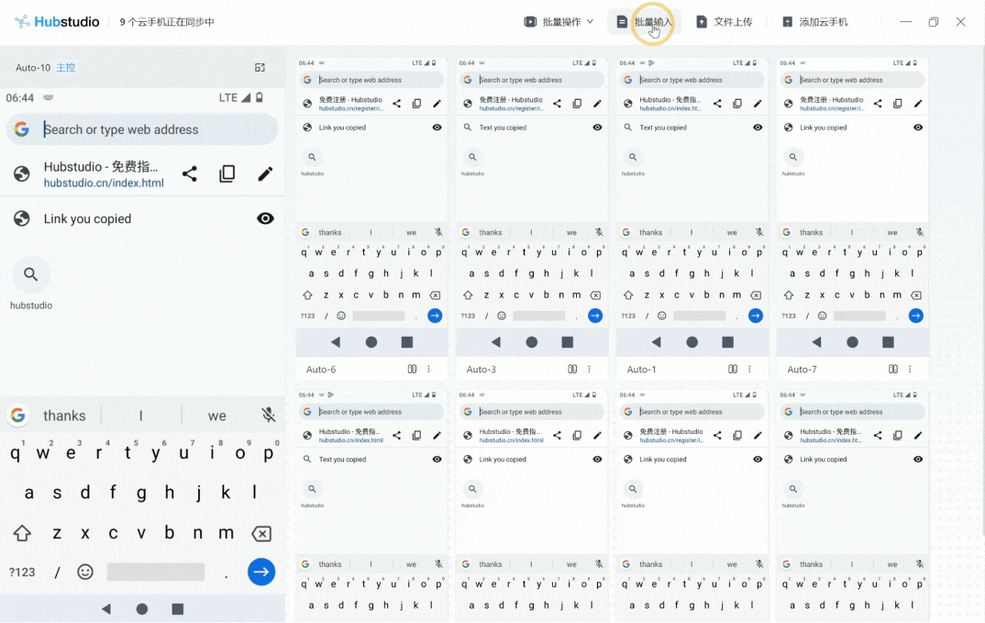Click the Hubstudio logo
This screenshot has width=985, height=623.
tap(57, 22)
